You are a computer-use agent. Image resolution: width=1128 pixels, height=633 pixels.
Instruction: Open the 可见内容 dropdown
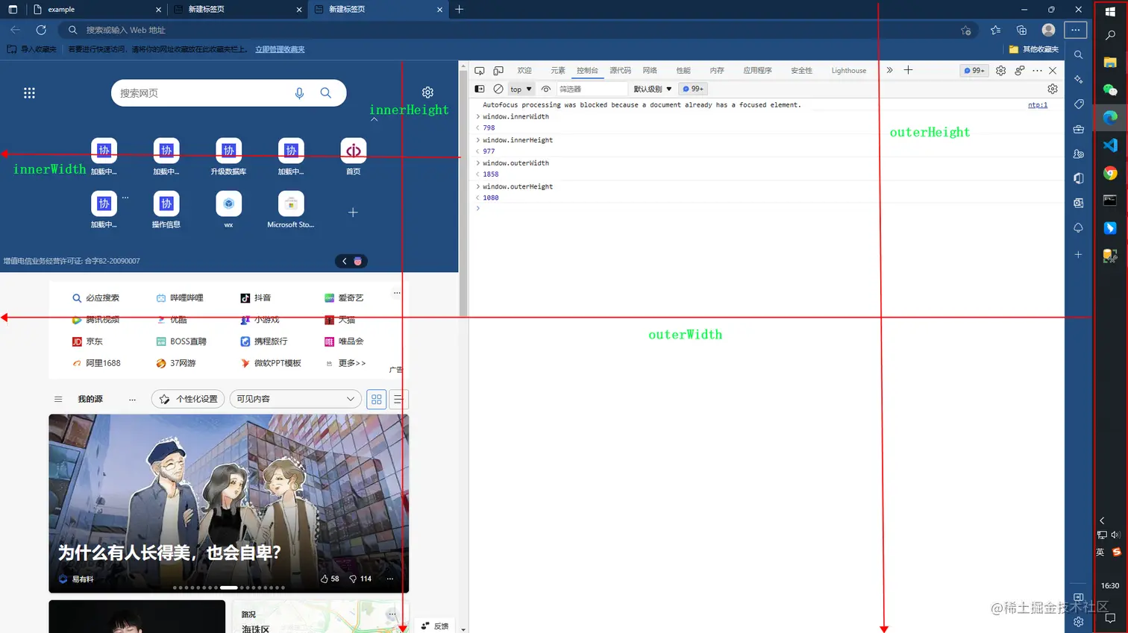(295, 399)
